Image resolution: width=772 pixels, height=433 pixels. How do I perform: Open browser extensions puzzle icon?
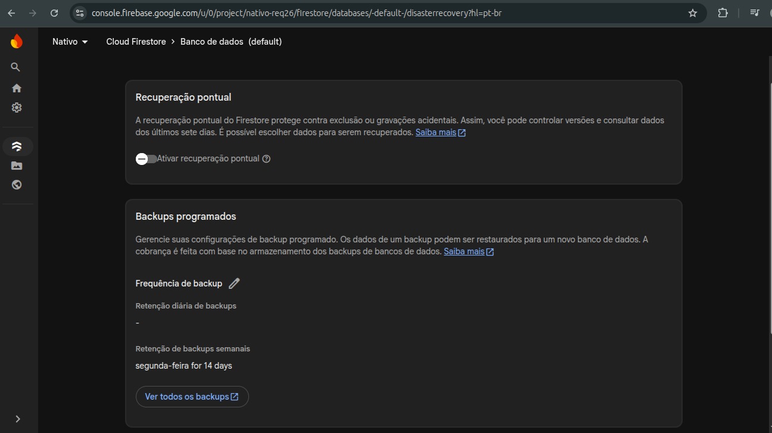723,13
